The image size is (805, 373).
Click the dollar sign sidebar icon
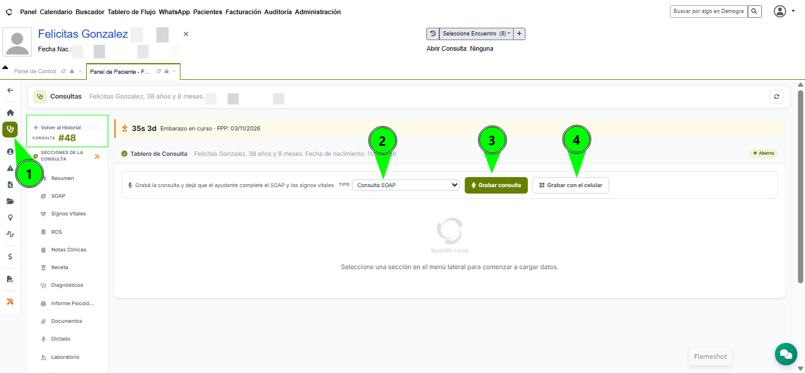point(10,257)
